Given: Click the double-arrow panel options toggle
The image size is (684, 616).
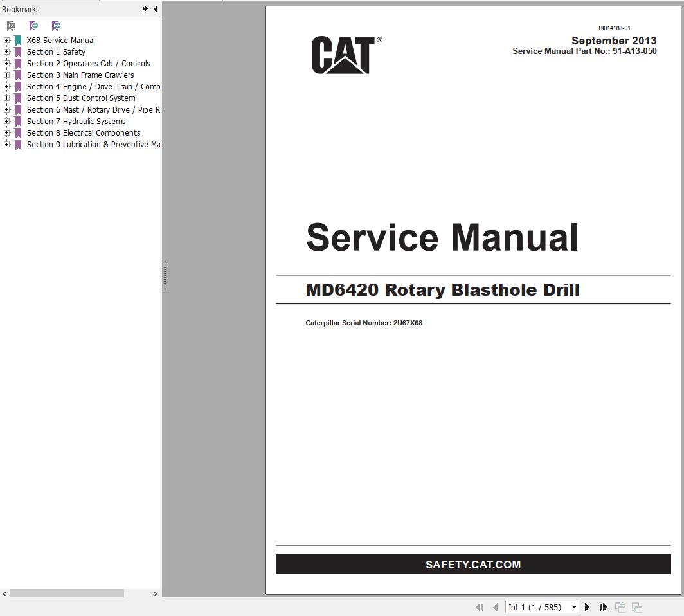Looking at the screenshot, I should [145, 9].
